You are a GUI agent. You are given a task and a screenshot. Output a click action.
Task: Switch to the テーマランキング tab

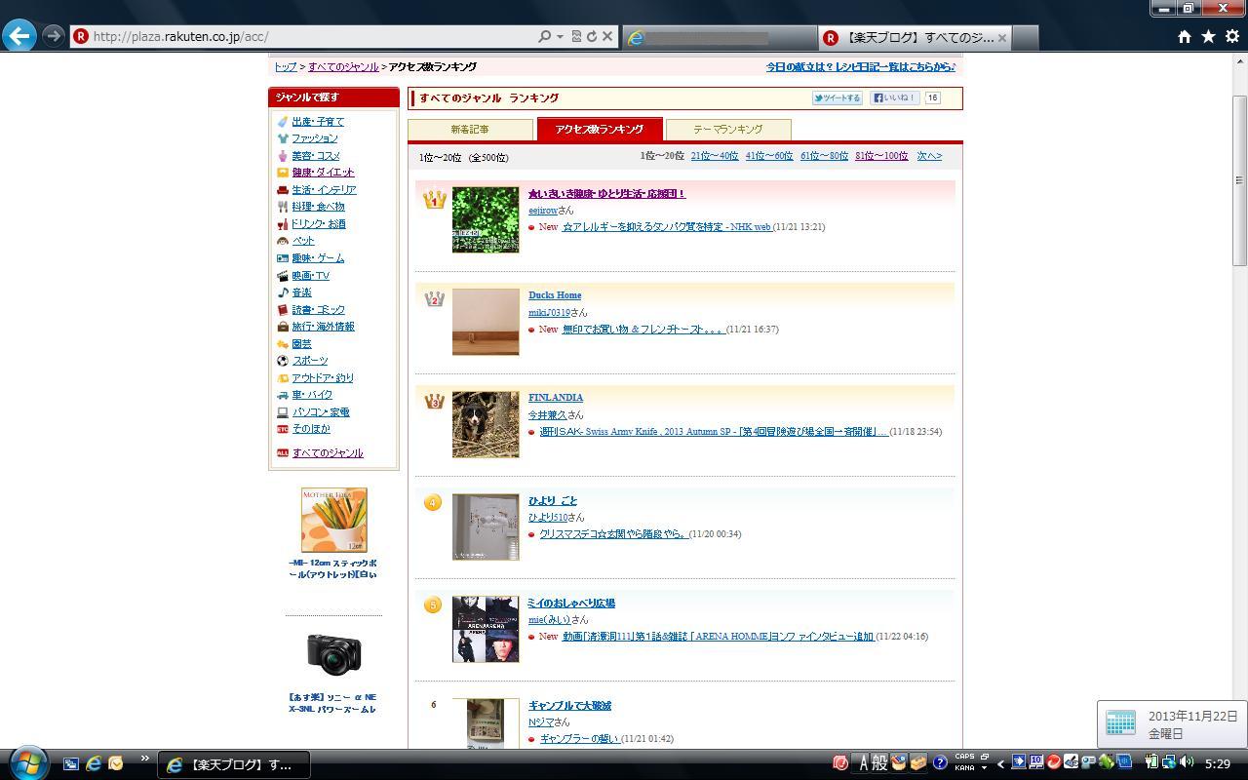[x=727, y=129]
